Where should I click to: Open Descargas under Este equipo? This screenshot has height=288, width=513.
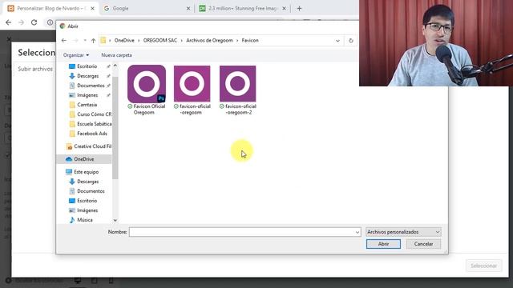[87, 182]
